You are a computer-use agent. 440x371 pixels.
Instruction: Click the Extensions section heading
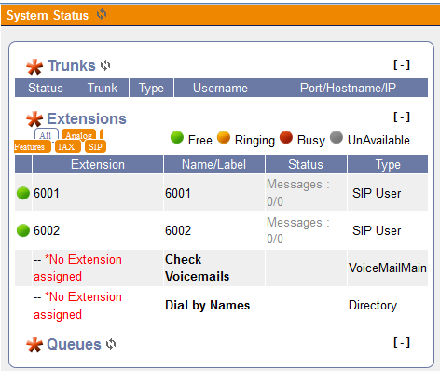click(87, 118)
